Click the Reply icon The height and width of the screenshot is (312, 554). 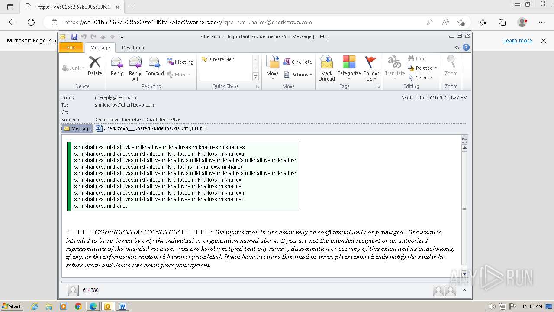117,66
